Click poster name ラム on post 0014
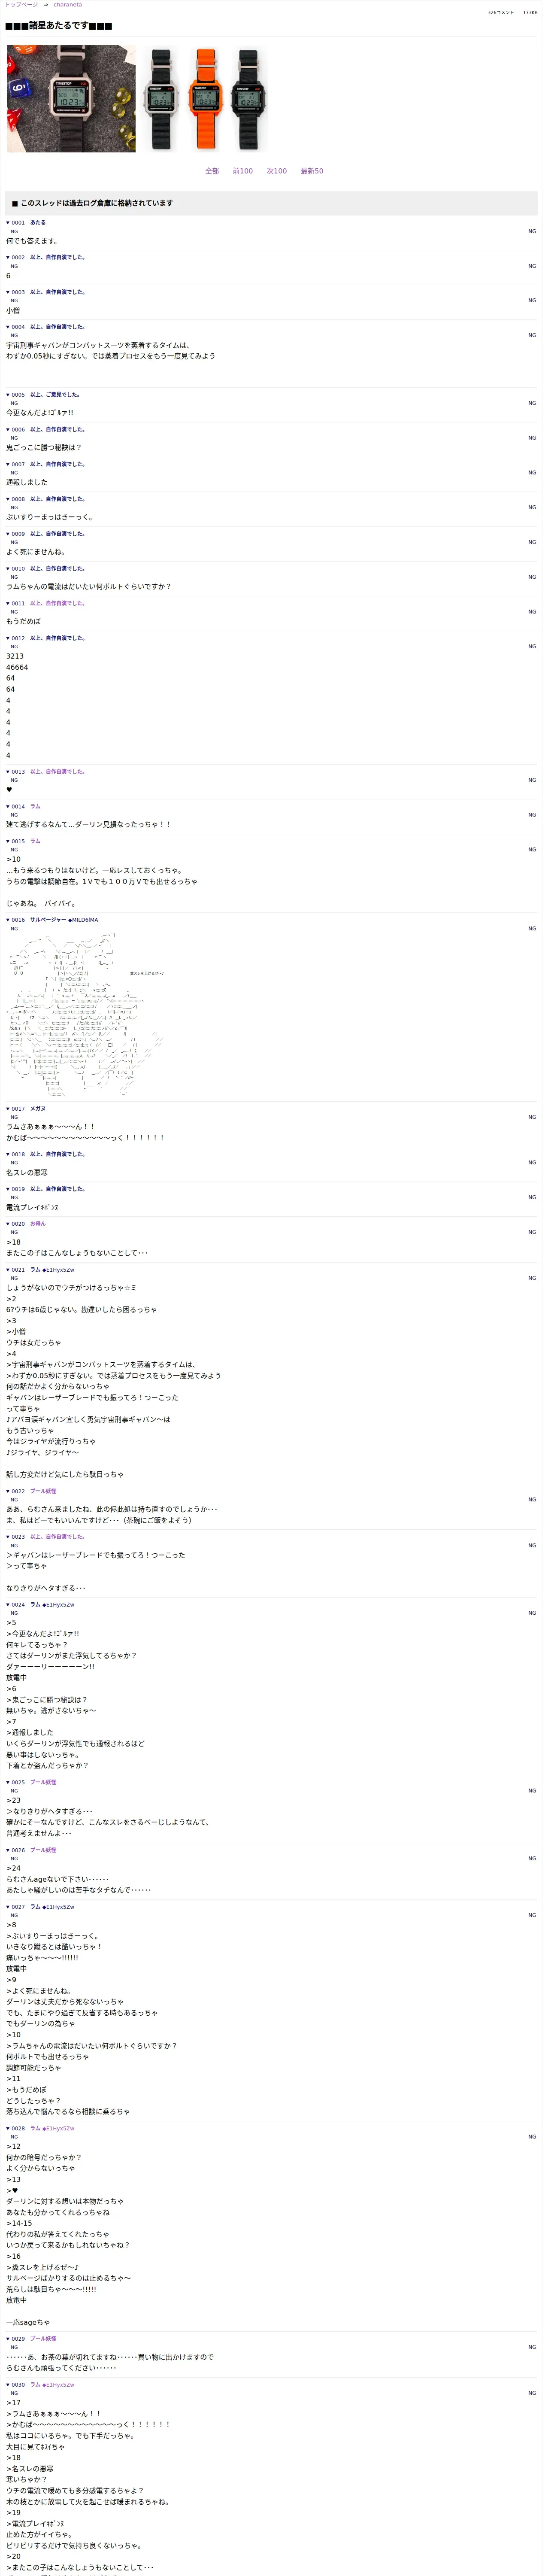Viewport: 551px width, 2576px height. (x=35, y=807)
